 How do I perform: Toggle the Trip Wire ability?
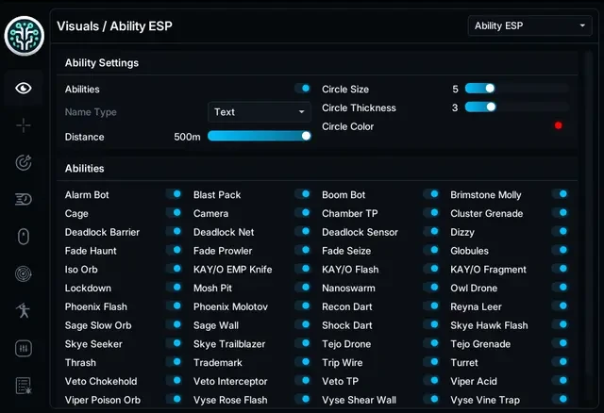[x=431, y=362]
